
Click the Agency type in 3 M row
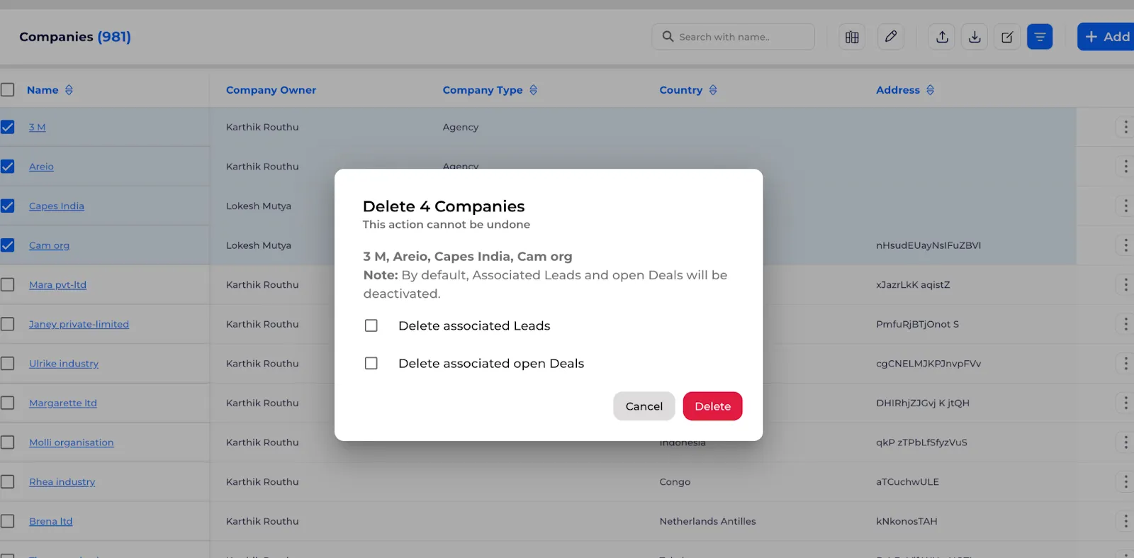461,128
